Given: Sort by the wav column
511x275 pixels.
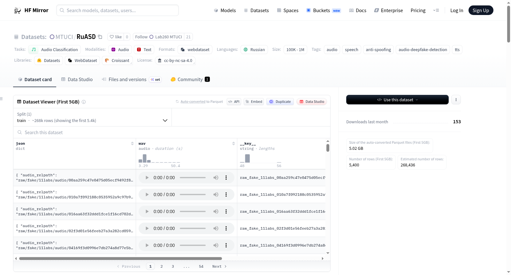Looking at the screenshot, I should 233,143.
